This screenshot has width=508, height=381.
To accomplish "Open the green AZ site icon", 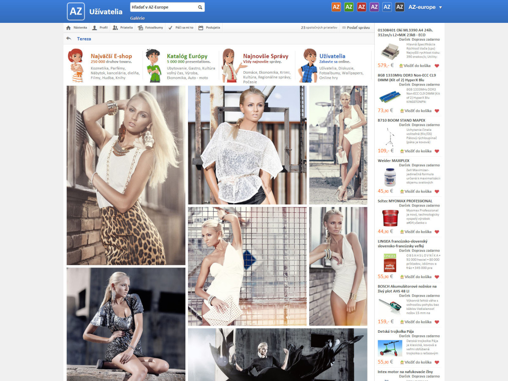I will (x=349, y=7).
